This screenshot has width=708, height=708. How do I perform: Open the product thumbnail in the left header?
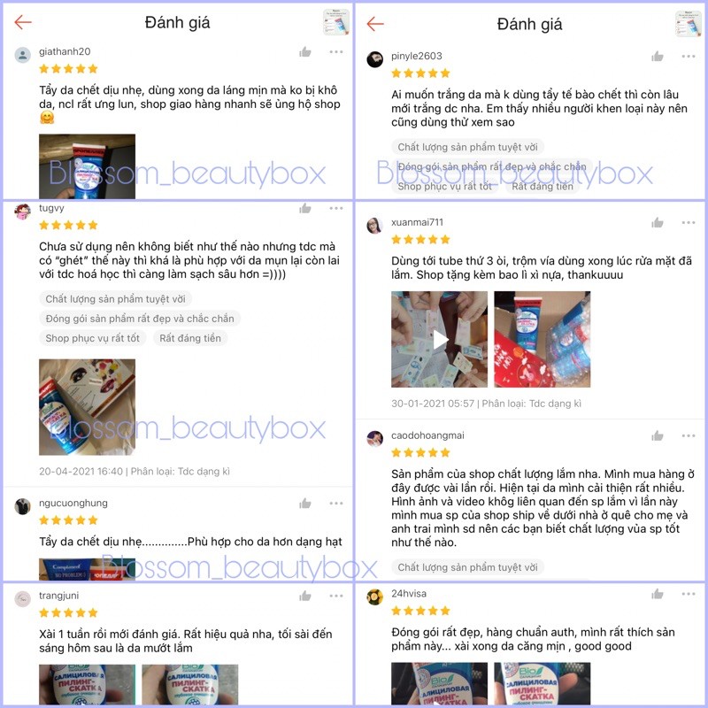pyautogui.click(x=336, y=21)
